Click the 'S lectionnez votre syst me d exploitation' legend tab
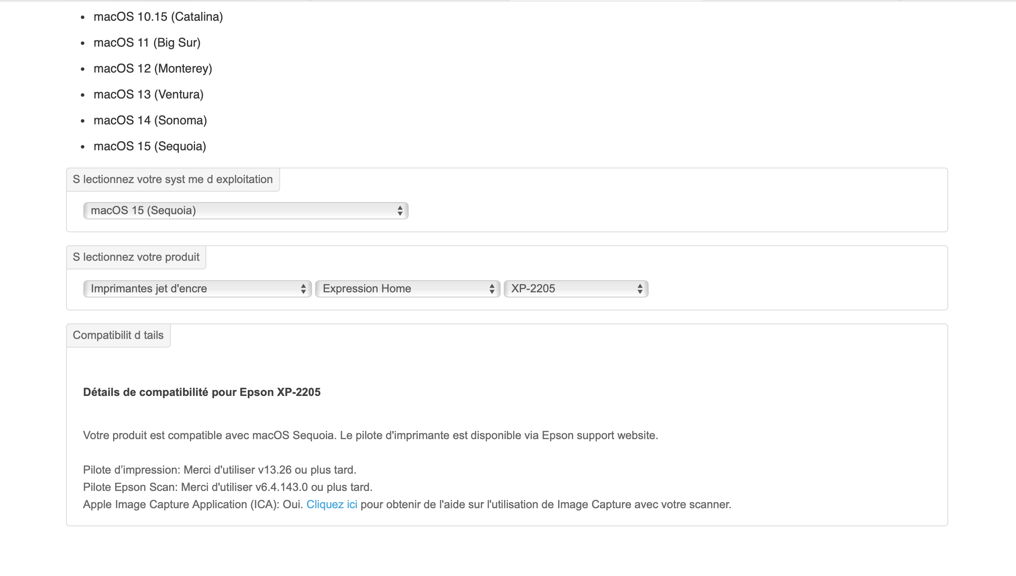The image size is (1016, 576). [173, 180]
